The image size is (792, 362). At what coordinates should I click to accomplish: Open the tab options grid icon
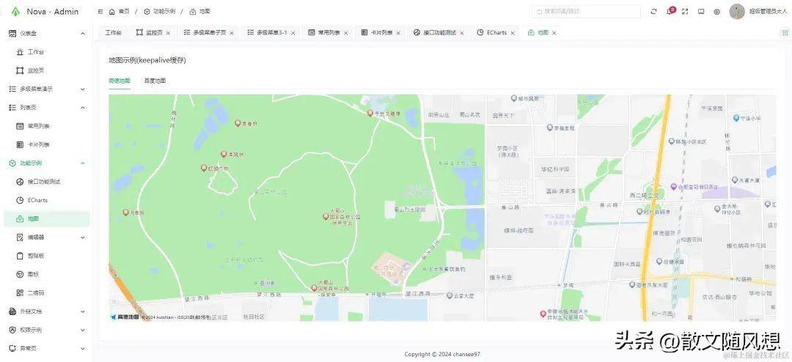pyautogui.click(x=785, y=32)
